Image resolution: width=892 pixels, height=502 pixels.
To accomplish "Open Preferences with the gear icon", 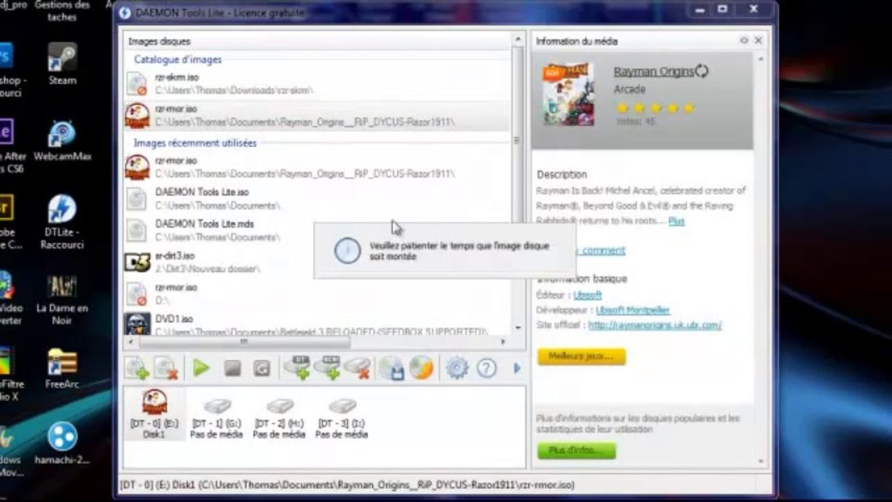I will 457,367.
